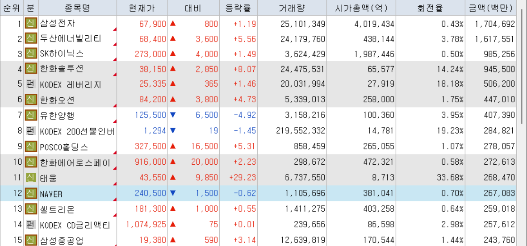Click the current price 1,074,925

[146, 225]
